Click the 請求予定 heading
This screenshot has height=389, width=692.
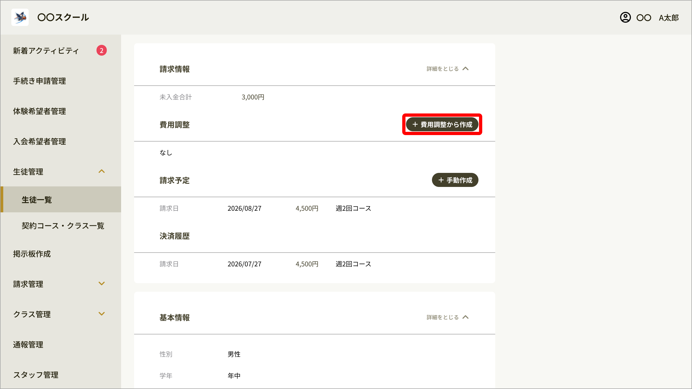[x=175, y=180]
